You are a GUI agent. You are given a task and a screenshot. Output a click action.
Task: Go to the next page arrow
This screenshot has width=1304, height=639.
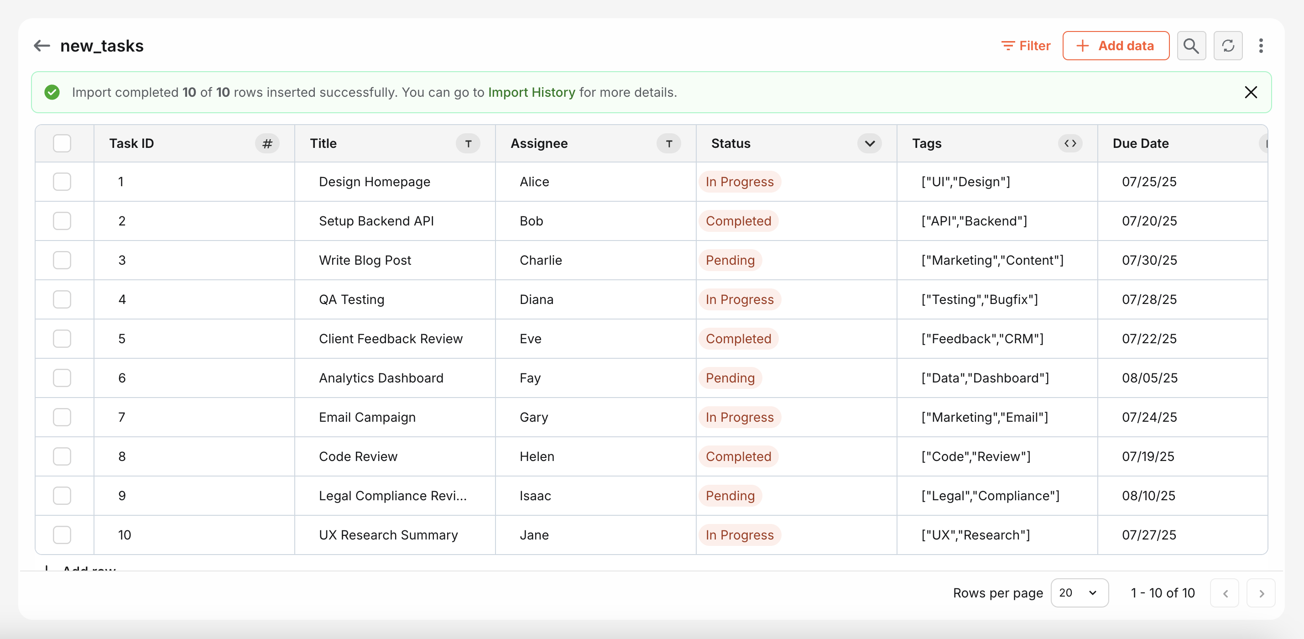coord(1261,593)
